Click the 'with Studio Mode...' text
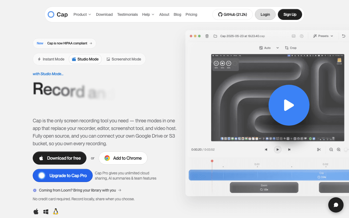The image size is (349, 218). (48, 74)
